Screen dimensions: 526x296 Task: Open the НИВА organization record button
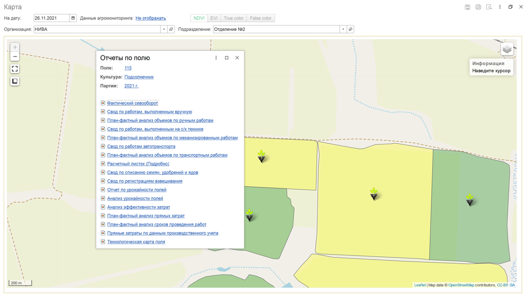tap(172, 29)
